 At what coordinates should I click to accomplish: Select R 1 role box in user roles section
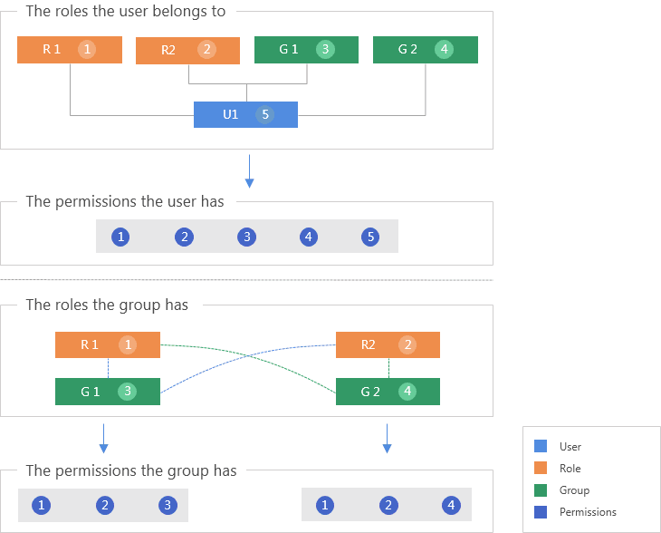pyautogui.click(x=70, y=49)
